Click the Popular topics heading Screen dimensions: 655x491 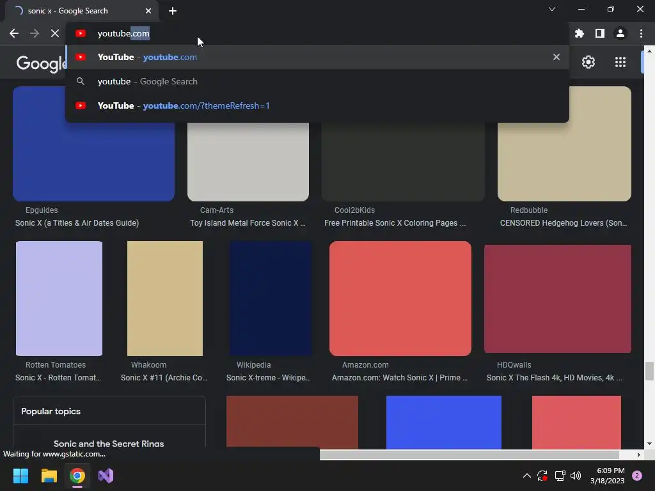pos(51,411)
